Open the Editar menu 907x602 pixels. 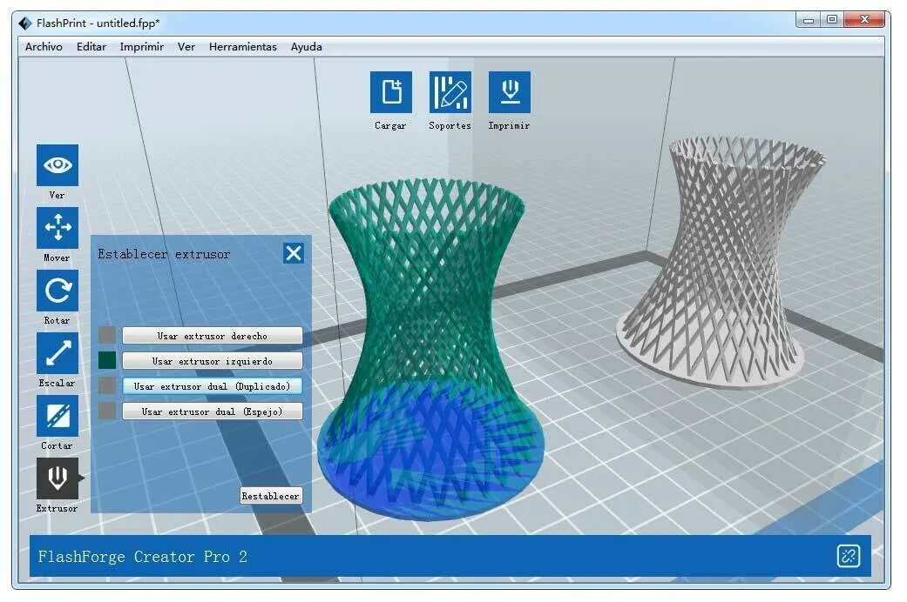click(x=91, y=47)
